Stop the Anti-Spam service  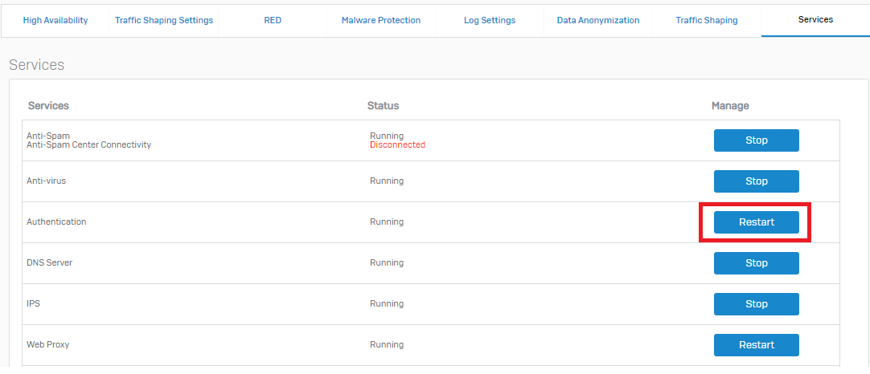point(756,140)
